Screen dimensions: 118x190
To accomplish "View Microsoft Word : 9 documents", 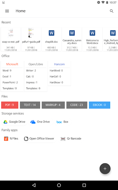I will tap(7, 70).
